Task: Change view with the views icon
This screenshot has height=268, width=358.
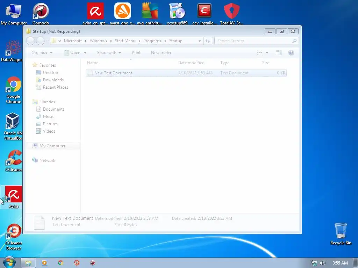Action: point(259,53)
